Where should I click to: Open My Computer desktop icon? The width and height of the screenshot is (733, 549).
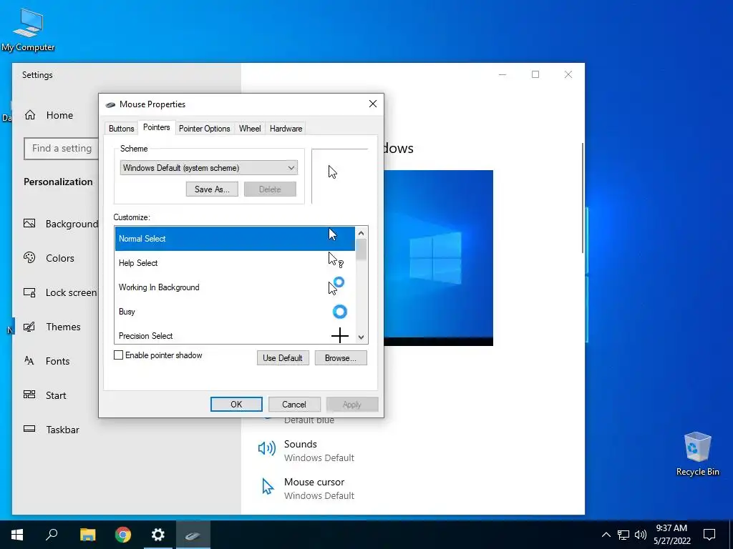tap(28, 29)
